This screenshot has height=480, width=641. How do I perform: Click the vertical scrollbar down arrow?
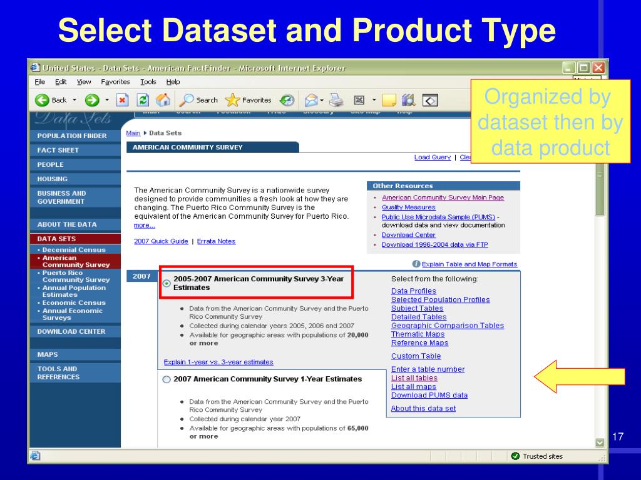point(600,442)
